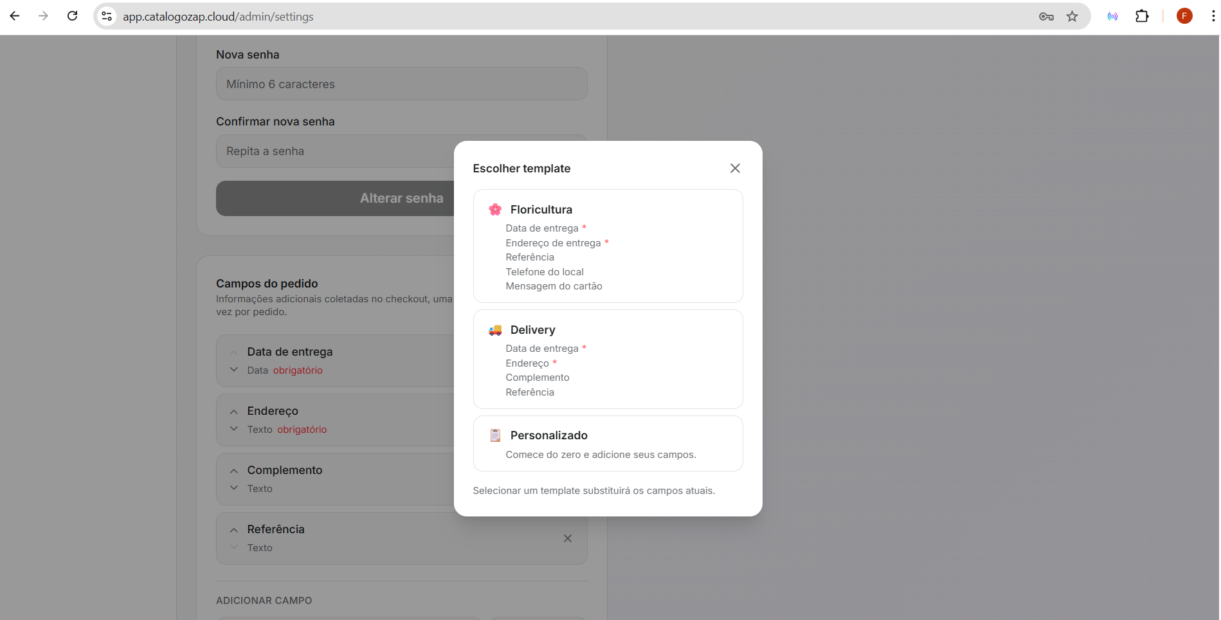This screenshot has height=620, width=1221.
Task: Move Referência field down
Action: (234, 547)
